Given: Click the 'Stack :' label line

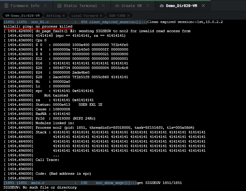Looking at the screenshot, I should click(x=105, y=132).
